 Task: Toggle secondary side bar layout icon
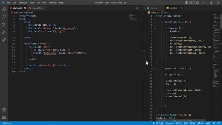(194, 2)
